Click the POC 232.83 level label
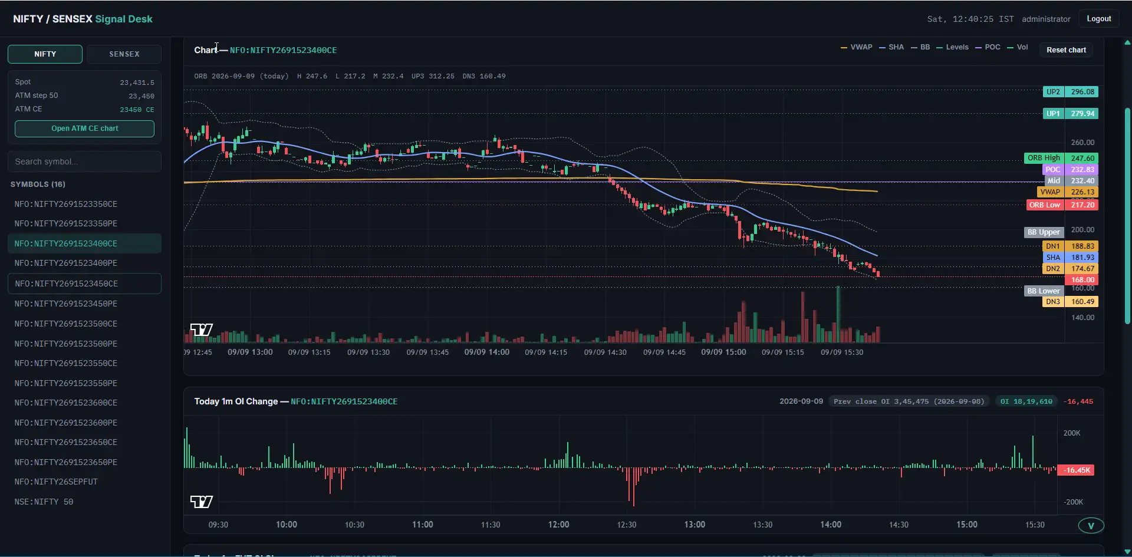This screenshot has height=557, width=1132. click(x=1070, y=170)
